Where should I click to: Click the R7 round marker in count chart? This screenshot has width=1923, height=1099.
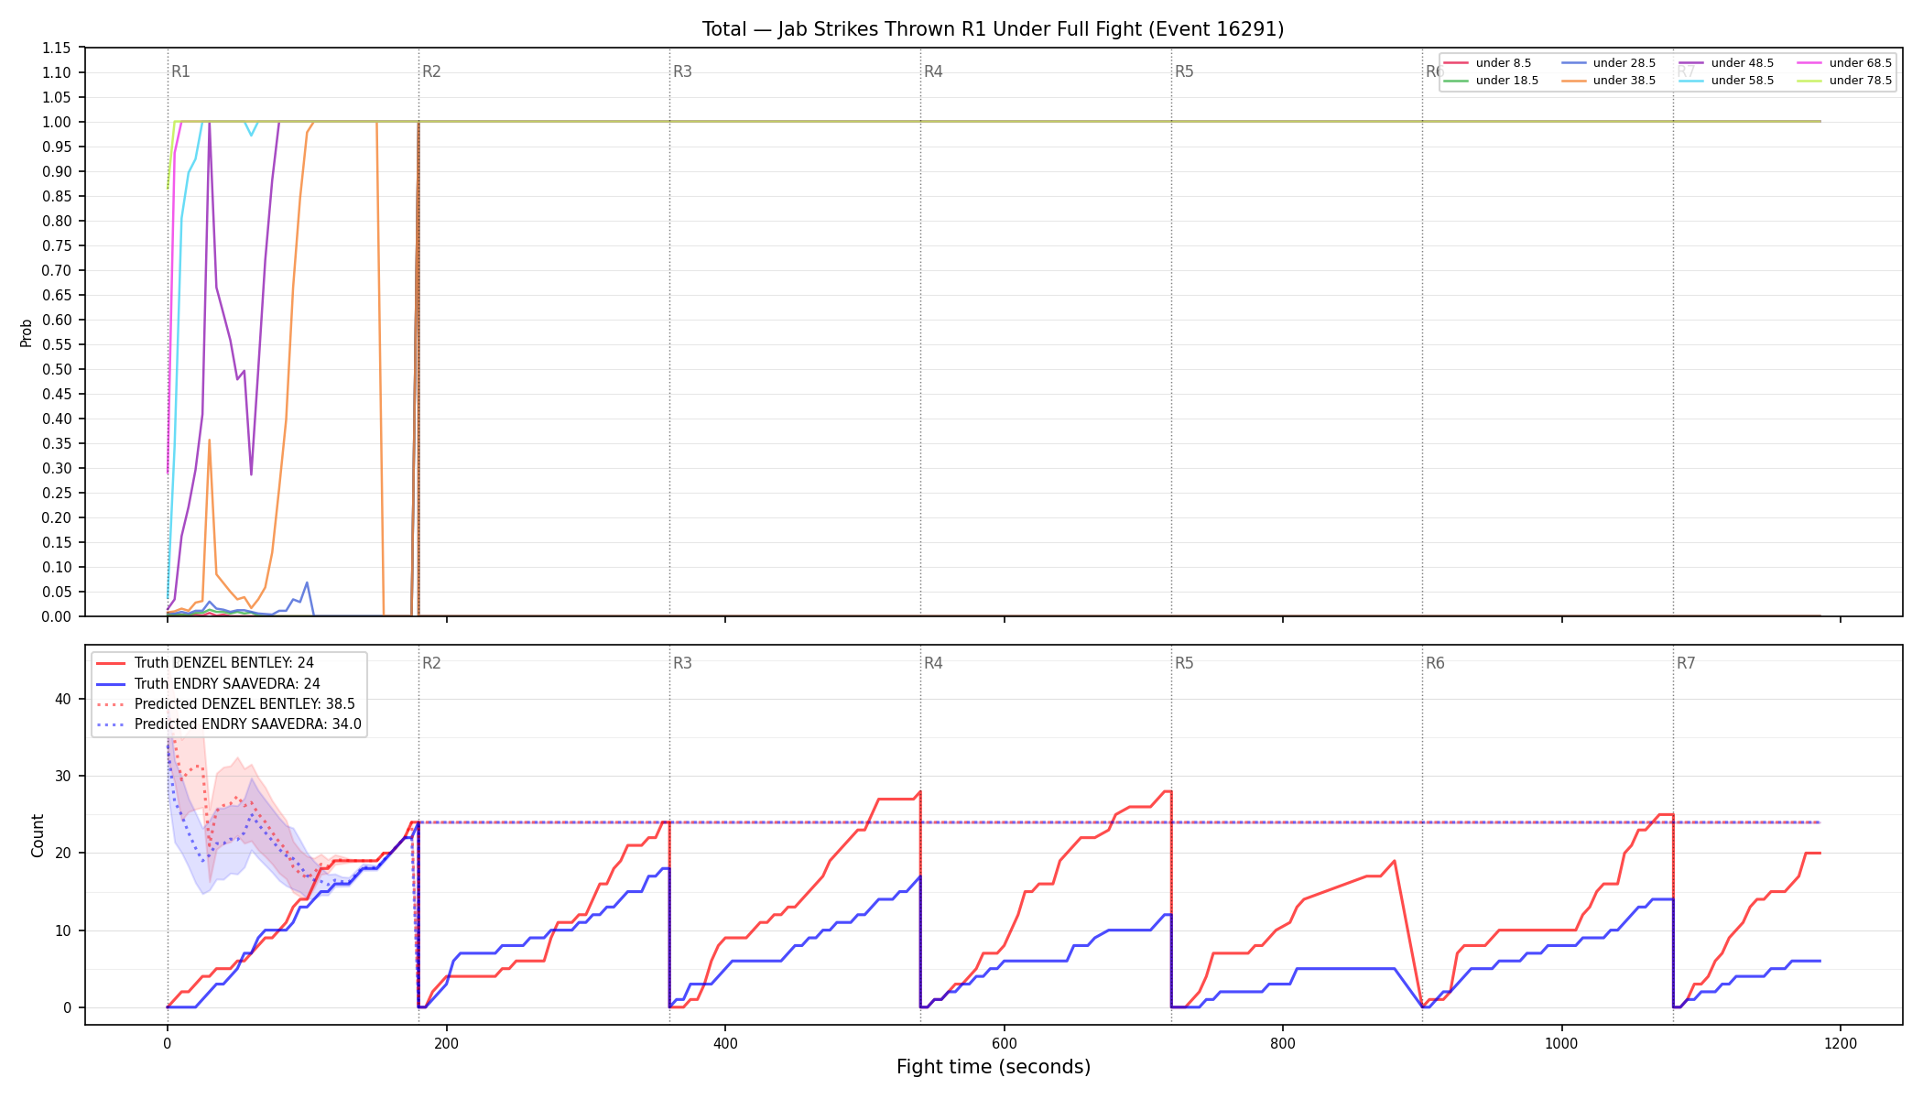pyautogui.click(x=1686, y=663)
